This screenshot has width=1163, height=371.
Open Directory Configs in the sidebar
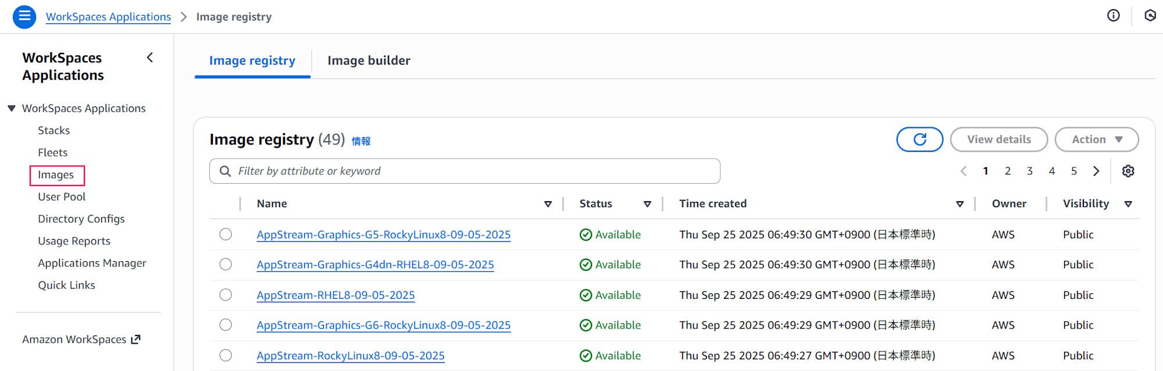point(81,219)
